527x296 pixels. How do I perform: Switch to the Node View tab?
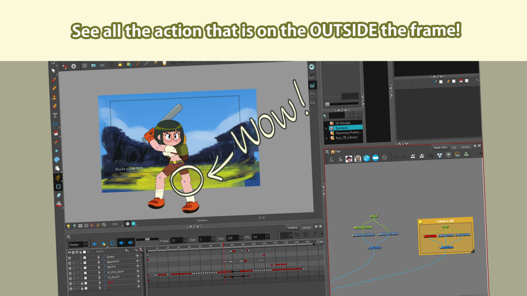[440, 147]
